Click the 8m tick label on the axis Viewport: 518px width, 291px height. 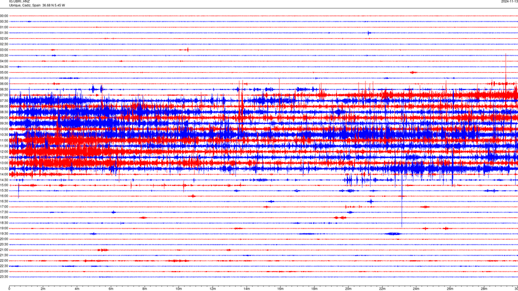pos(145,289)
